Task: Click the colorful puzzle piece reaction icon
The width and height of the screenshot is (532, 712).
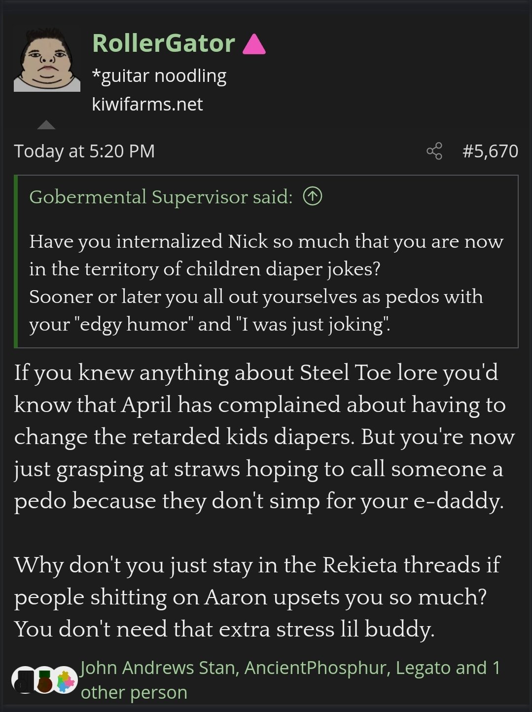Action: 65,680
